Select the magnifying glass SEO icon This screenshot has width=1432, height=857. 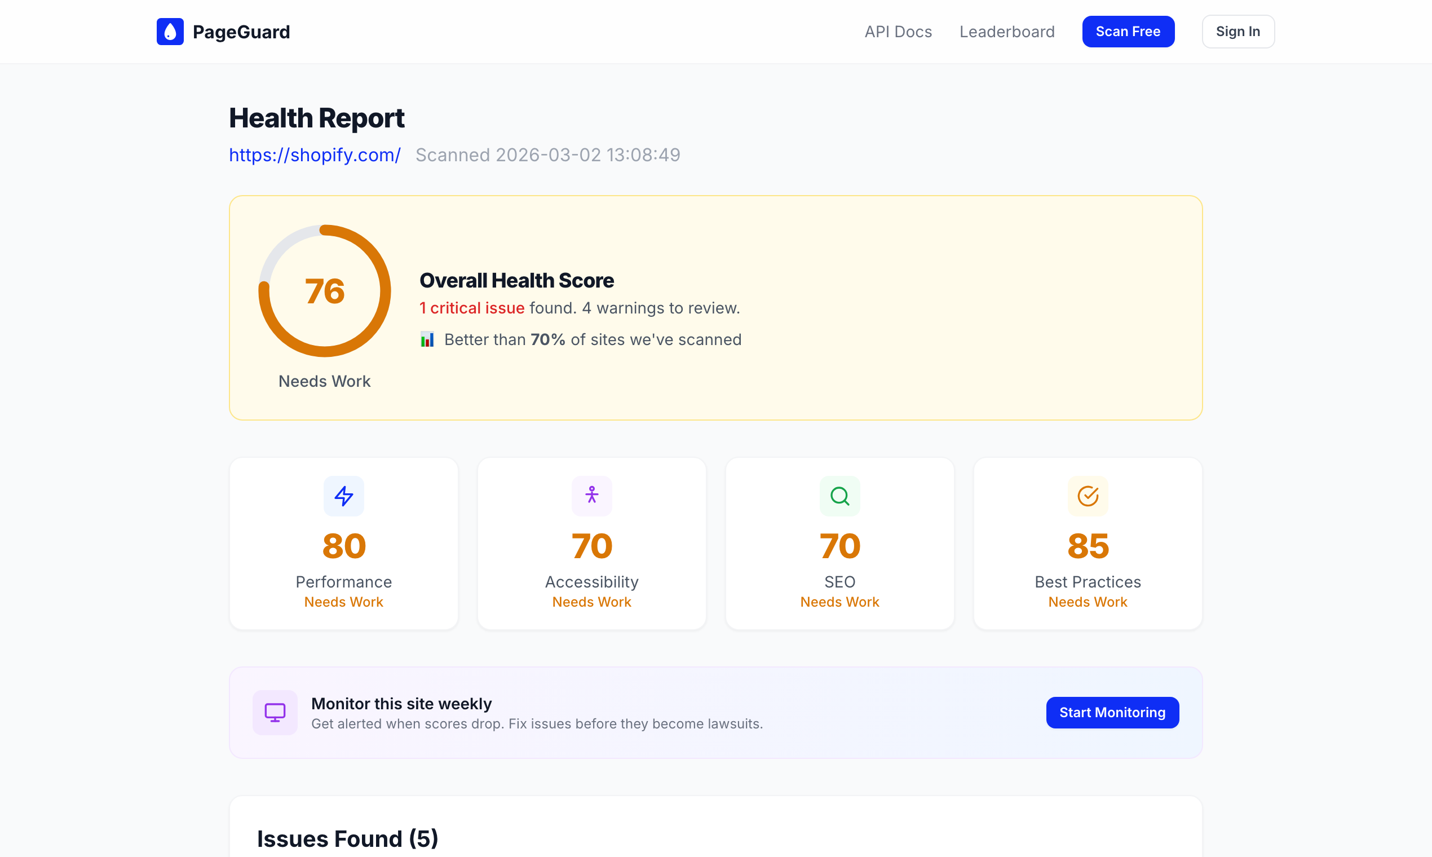click(839, 496)
